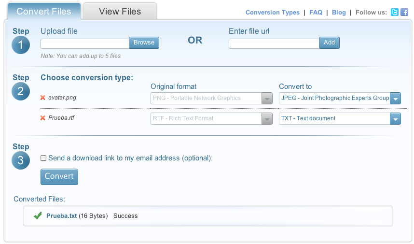Open the PNG original format dropdown
The image size is (414, 244).
click(x=267, y=99)
